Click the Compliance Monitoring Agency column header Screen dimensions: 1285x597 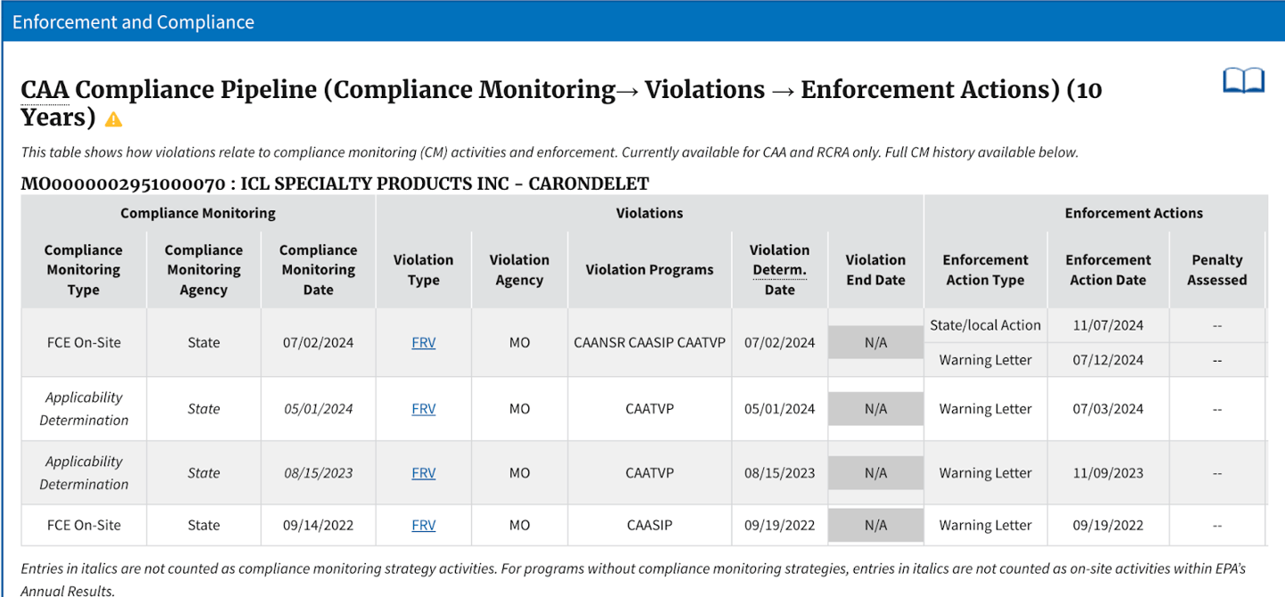pos(203,270)
